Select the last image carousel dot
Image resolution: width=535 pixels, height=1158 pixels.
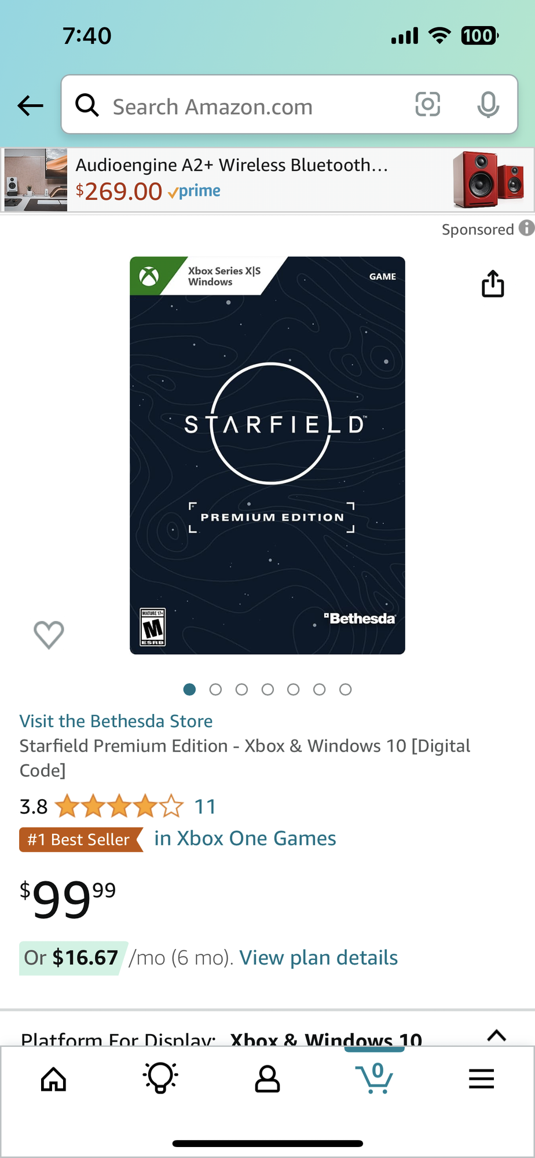tap(345, 689)
